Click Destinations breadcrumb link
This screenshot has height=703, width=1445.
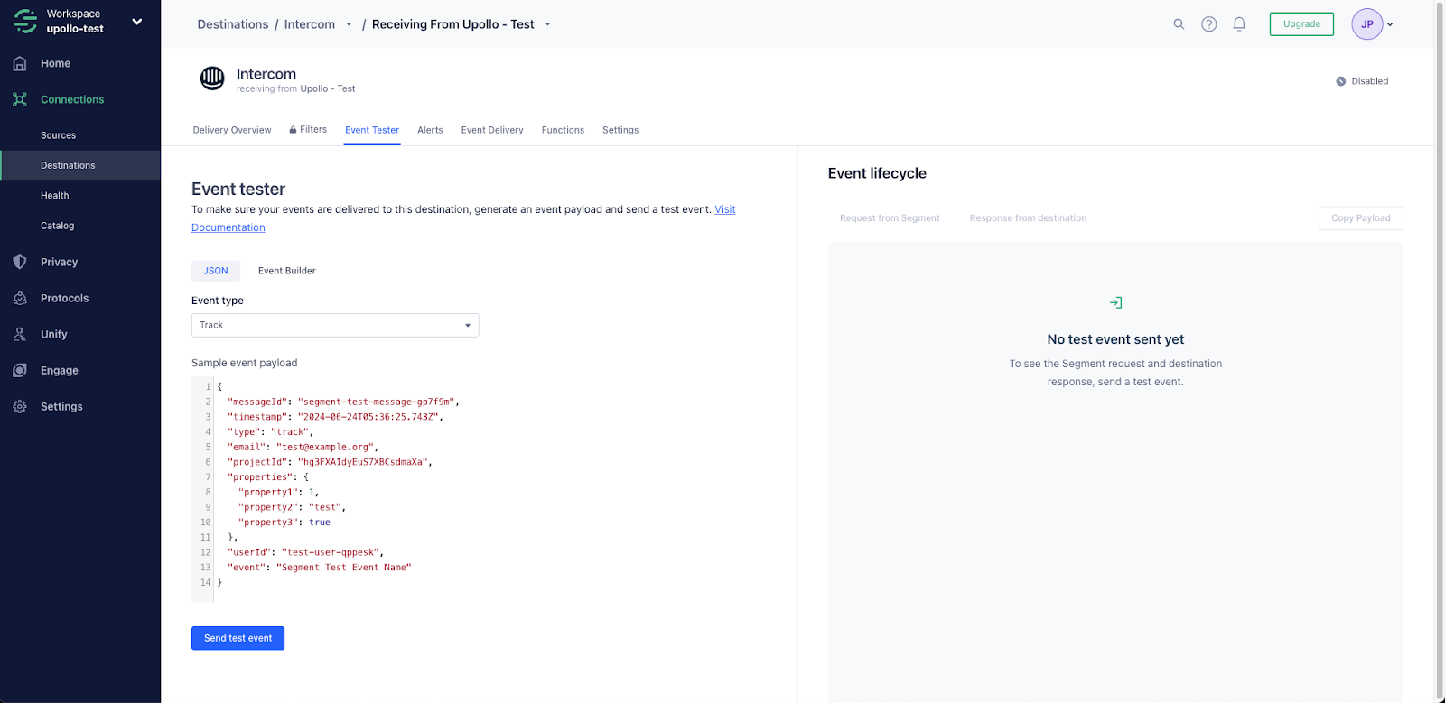click(x=232, y=24)
